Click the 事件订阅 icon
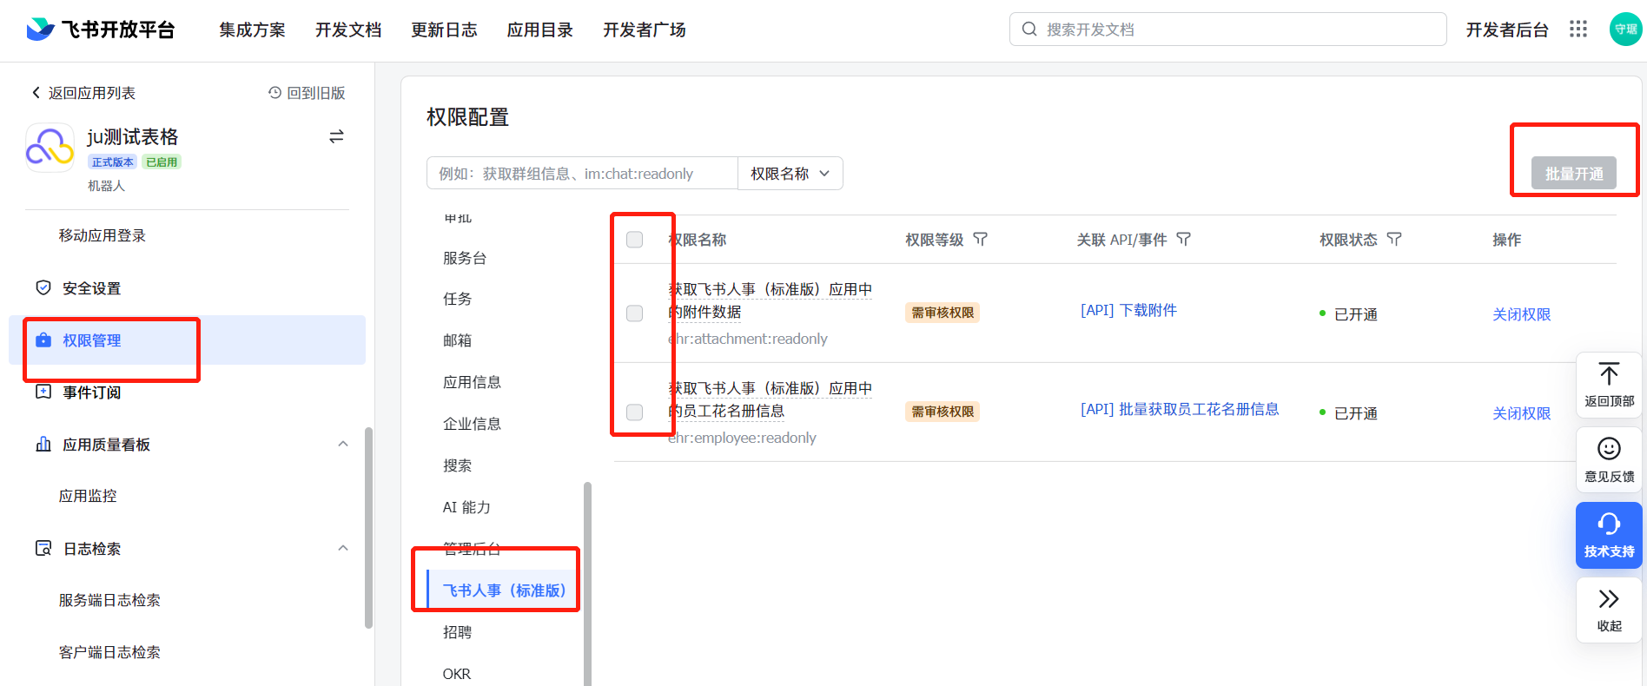Image resolution: width=1647 pixels, height=686 pixels. click(43, 392)
